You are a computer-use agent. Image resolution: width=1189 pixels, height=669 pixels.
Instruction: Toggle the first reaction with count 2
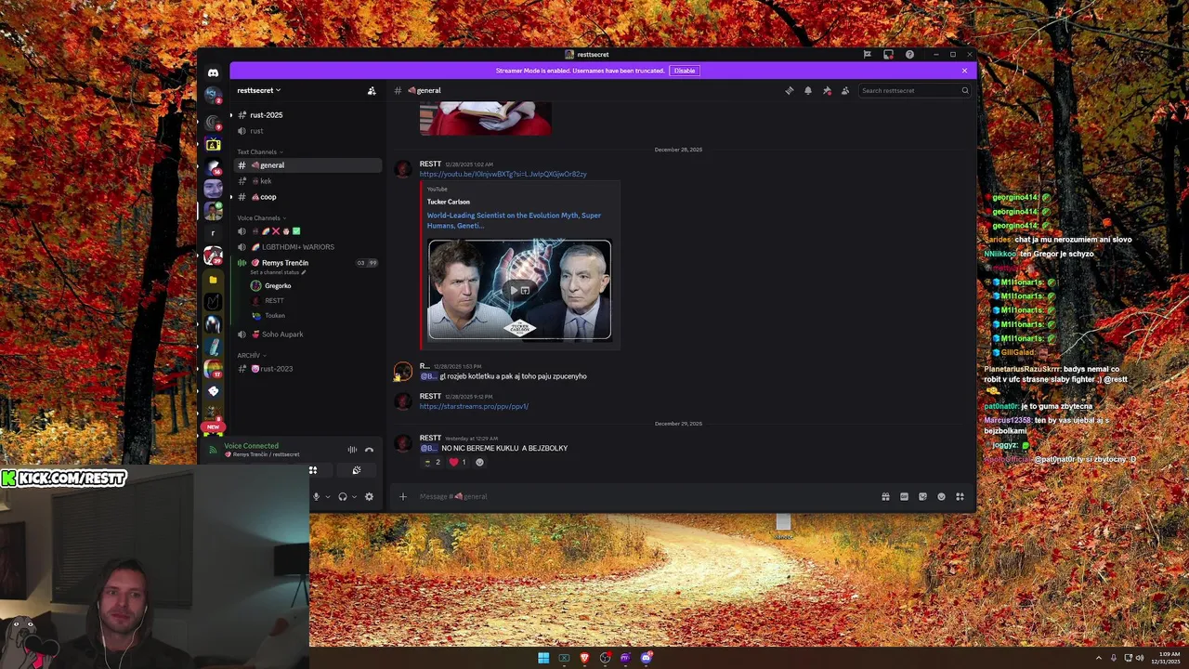click(x=432, y=462)
